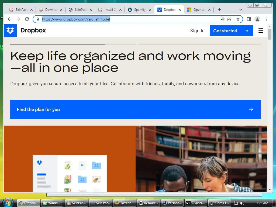Click Find the plan for you button
The image size is (276, 207).
[136, 109]
